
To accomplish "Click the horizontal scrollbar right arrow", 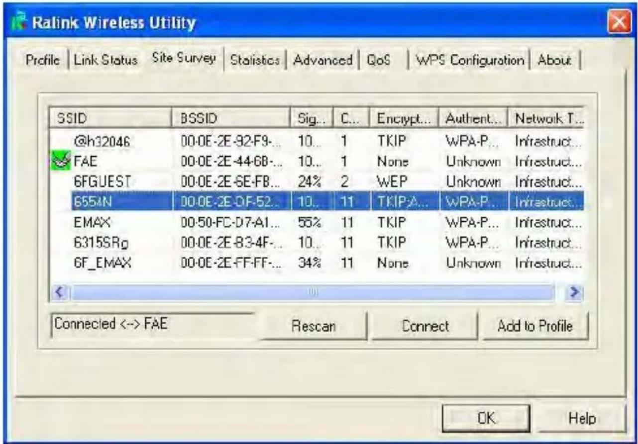I will coord(575,293).
